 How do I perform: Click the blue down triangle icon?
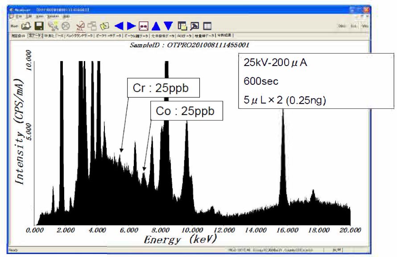tap(168, 26)
